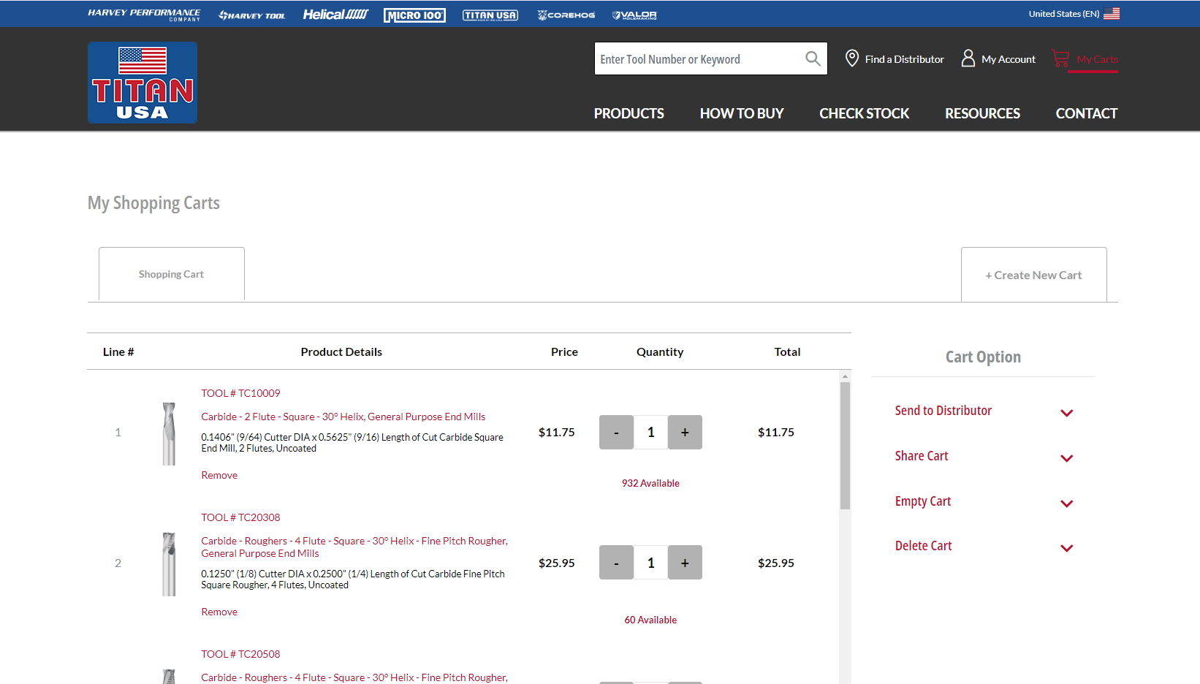Select the Shopping Cart tab
1200x684 pixels.
171,274
